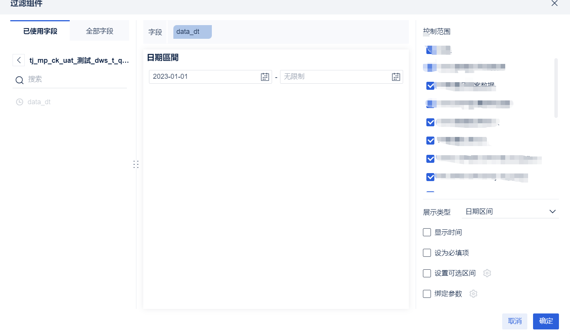The height and width of the screenshot is (334, 570).
Task: Toggle the 设置可选区间 checkbox
Action: (427, 274)
